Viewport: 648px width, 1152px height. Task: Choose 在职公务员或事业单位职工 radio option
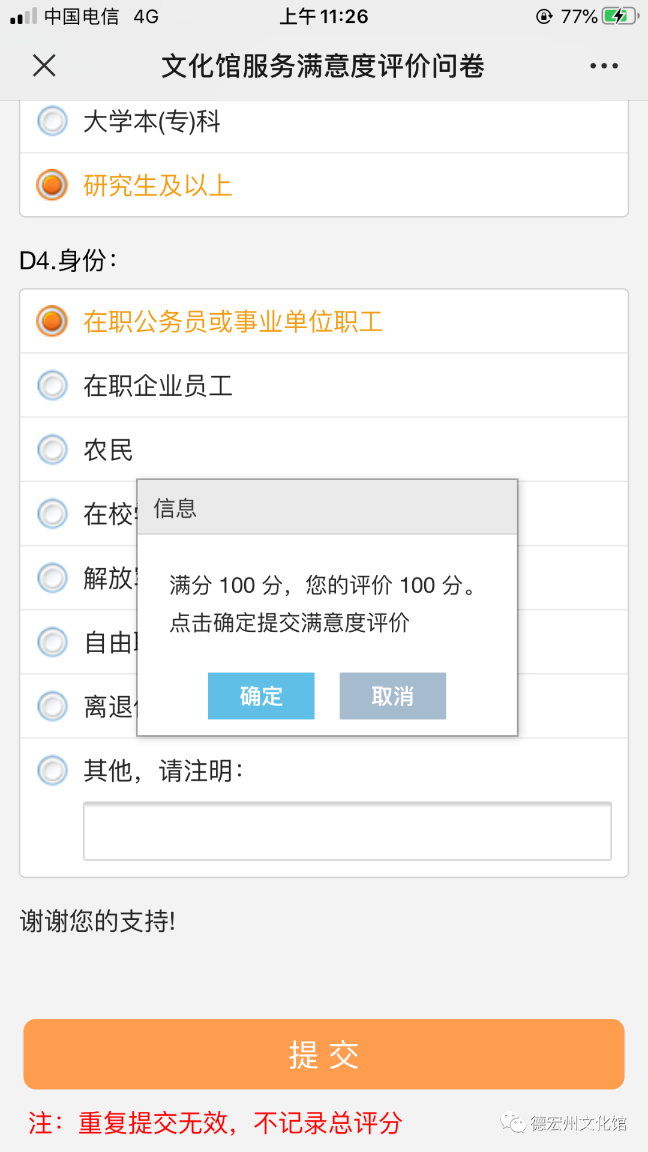tap(52, 321)
